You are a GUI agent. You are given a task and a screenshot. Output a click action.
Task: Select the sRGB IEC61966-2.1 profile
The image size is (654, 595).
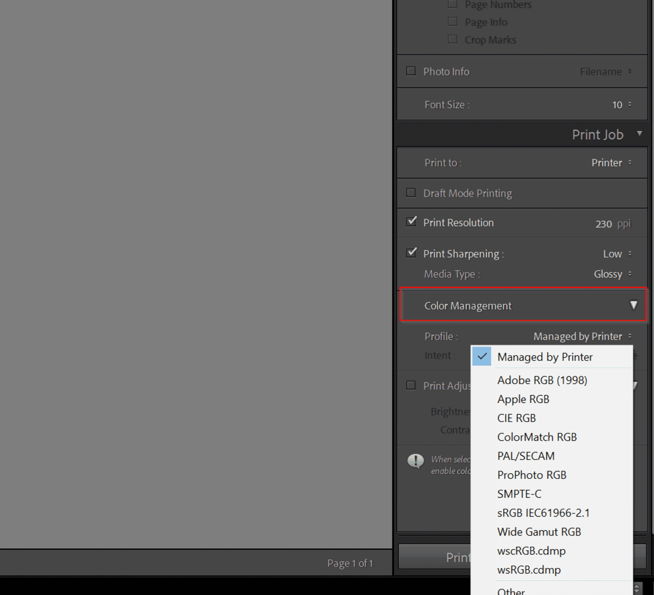(543, 513)
